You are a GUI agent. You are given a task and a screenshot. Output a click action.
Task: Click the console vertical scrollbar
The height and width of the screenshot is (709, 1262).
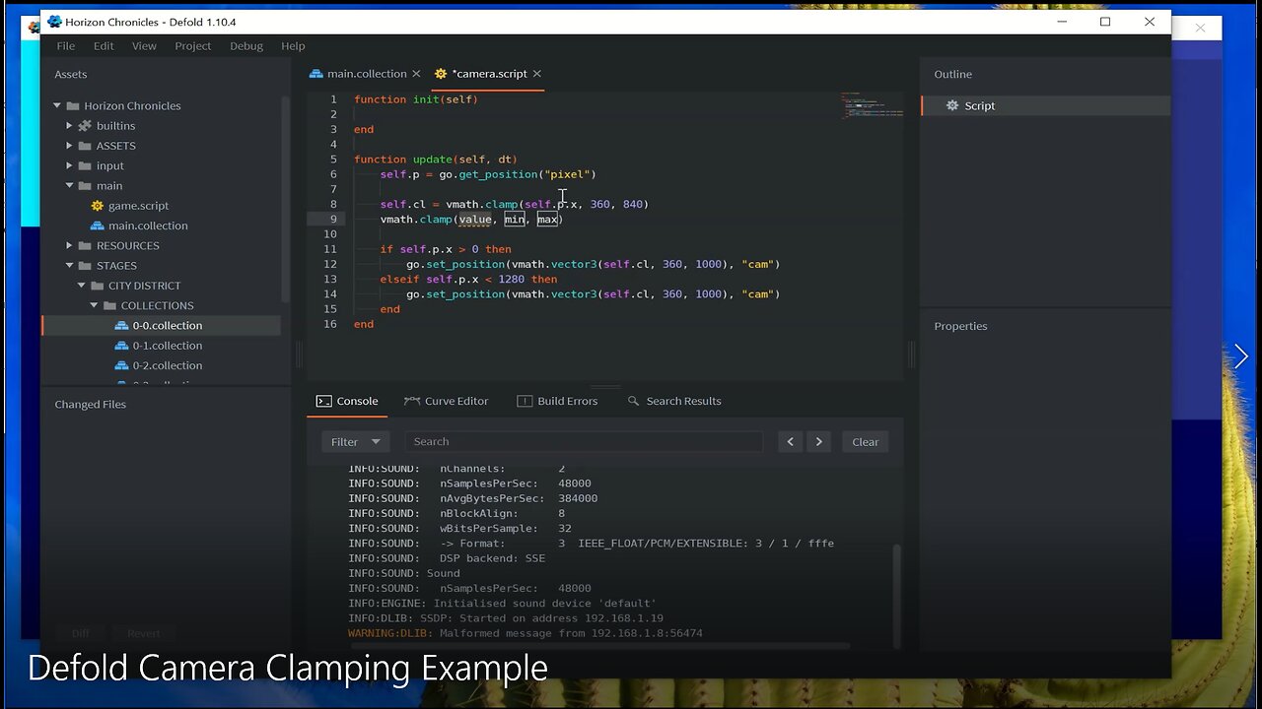tap(897, 595)
